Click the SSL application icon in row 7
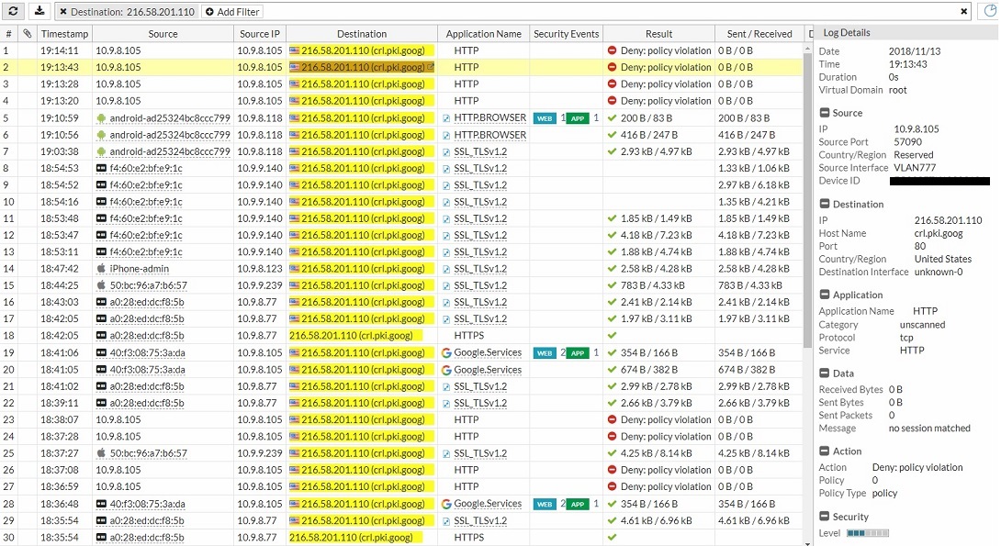This screenshot has width=1001, height=546. (447, 151)
